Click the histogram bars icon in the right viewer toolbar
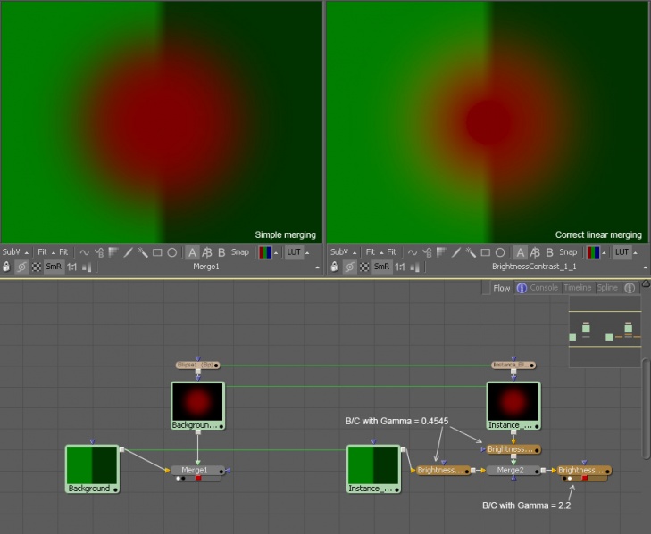 pyautogui.click(x=414, y=267)
